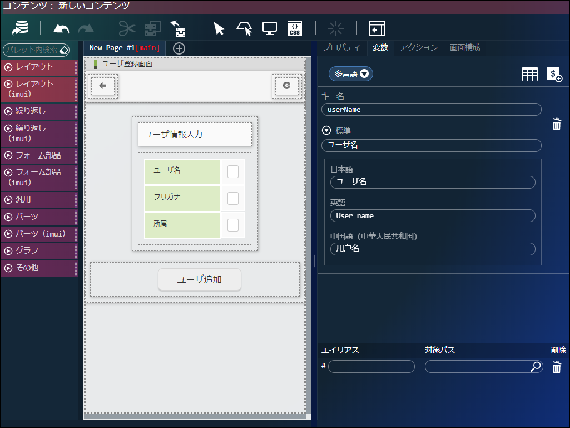Switch to the アクション tab
Viewport: 570px width, 428px height.
tap(419, 48)
